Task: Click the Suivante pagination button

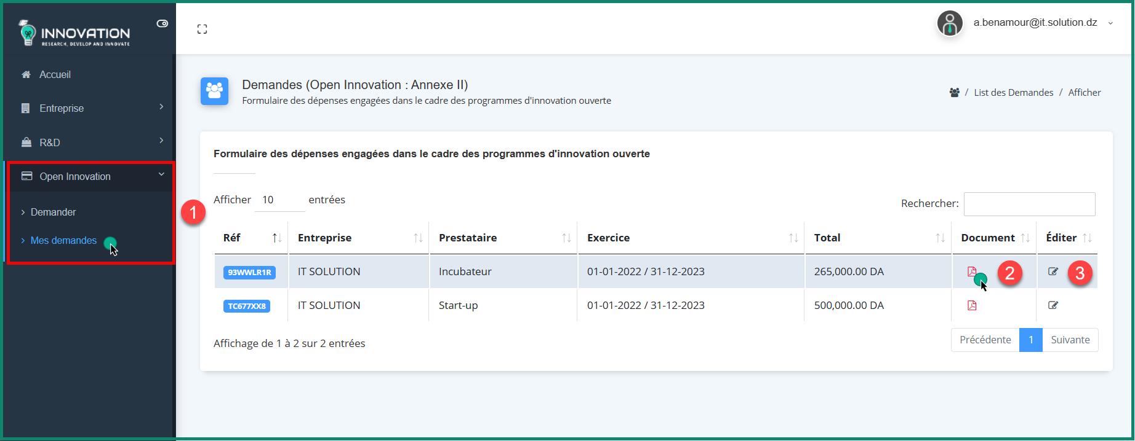Action: pos(1070,340)
